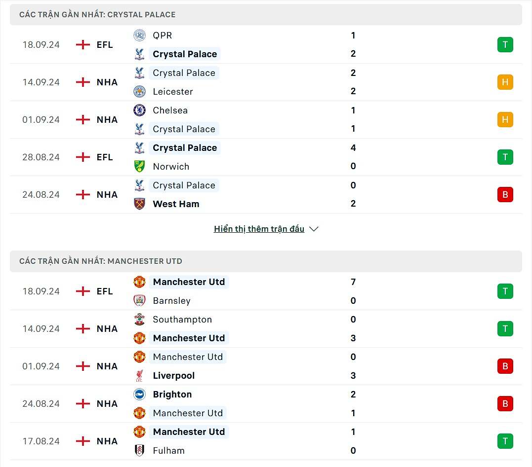Click the West Ham club crest icon

139,204
